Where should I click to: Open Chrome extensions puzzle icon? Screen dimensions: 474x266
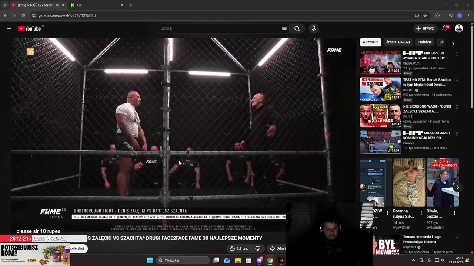(438, 16)
